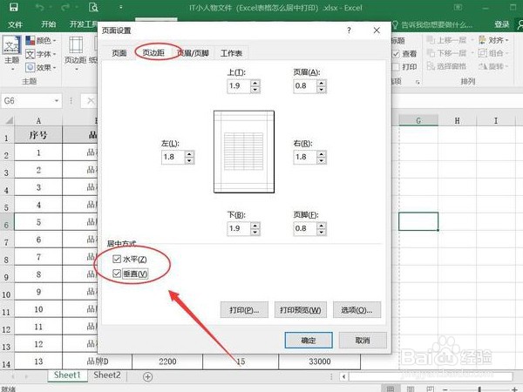The width and height of the screenshot is (523, 392).
Task: Switch to Header/Footer (页眉/页脚) tab
Action: [193, 53]
